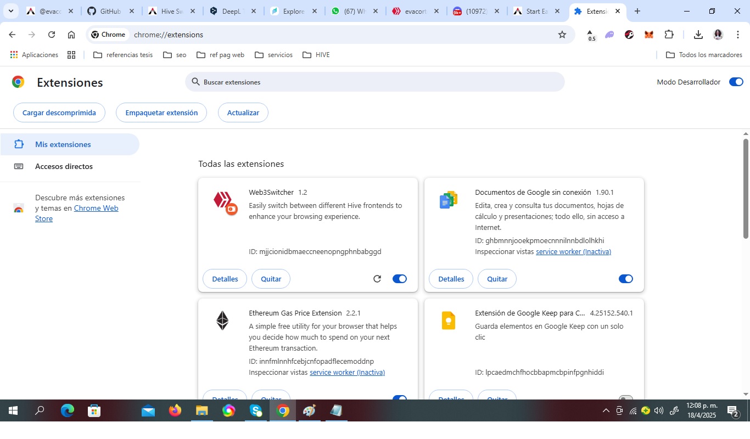
Task: Click the browser home icon
Action: coord(71,35)
